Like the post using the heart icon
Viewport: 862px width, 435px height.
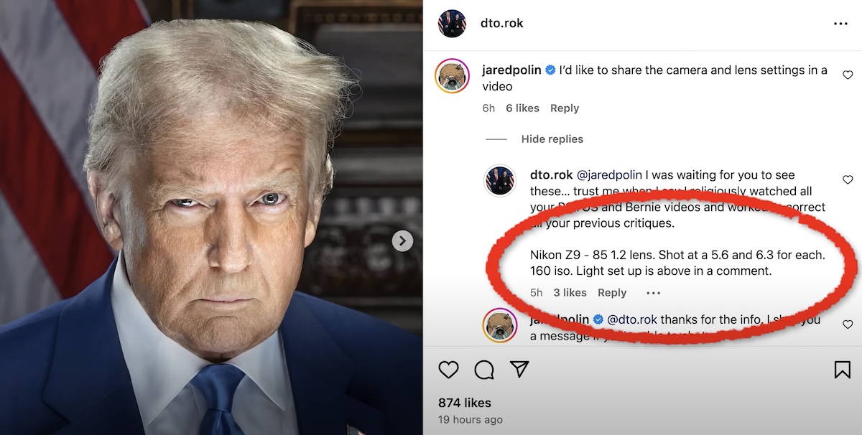coord(448,369)
